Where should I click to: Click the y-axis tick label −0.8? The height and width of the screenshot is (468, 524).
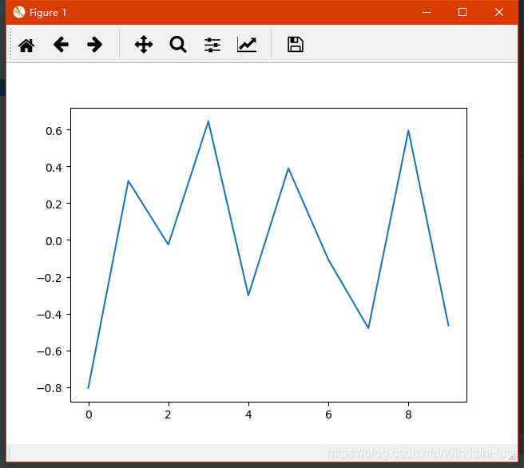tap(50, 388)
